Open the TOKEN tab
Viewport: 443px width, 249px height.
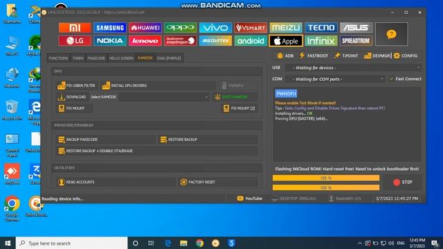[78, 58]
